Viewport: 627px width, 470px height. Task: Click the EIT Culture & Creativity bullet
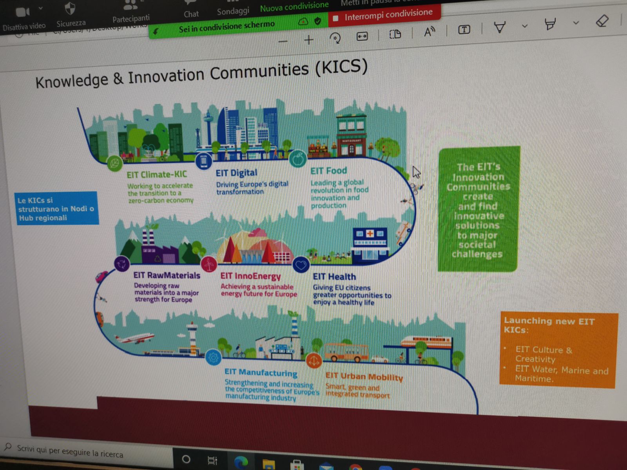point(543,354)
